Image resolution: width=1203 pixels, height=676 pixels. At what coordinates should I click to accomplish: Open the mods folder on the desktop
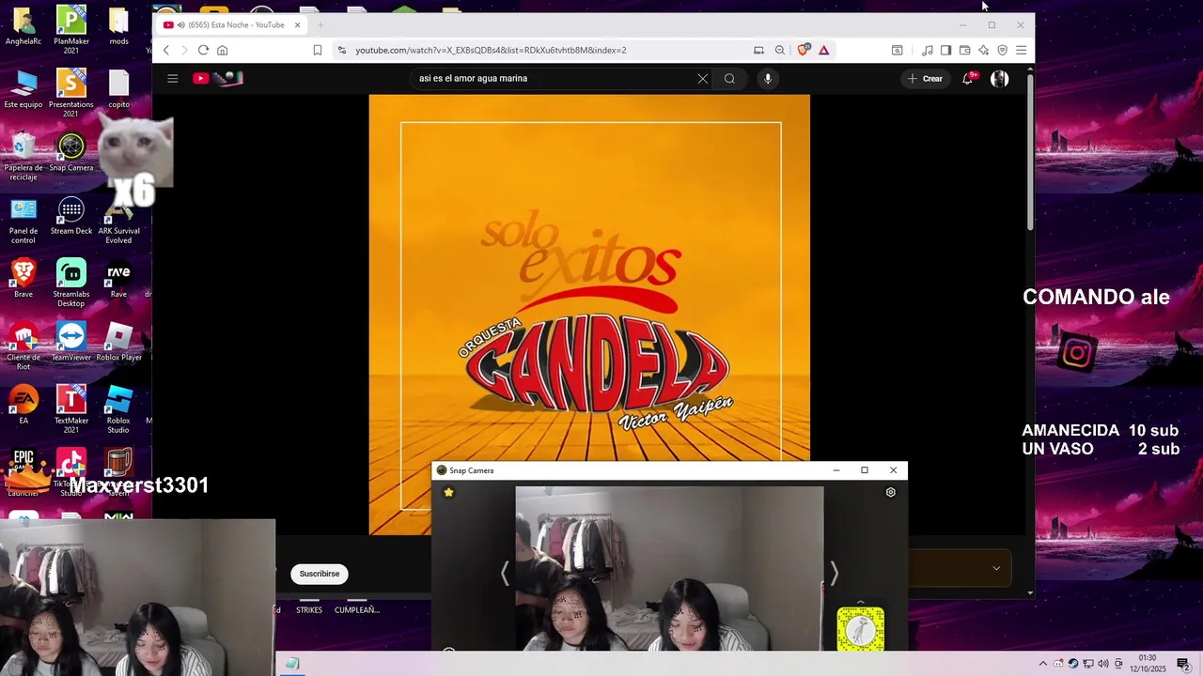coord(118,25)
